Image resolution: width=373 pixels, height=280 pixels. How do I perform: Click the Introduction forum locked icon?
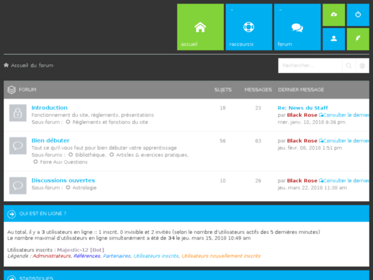(18, 113)
